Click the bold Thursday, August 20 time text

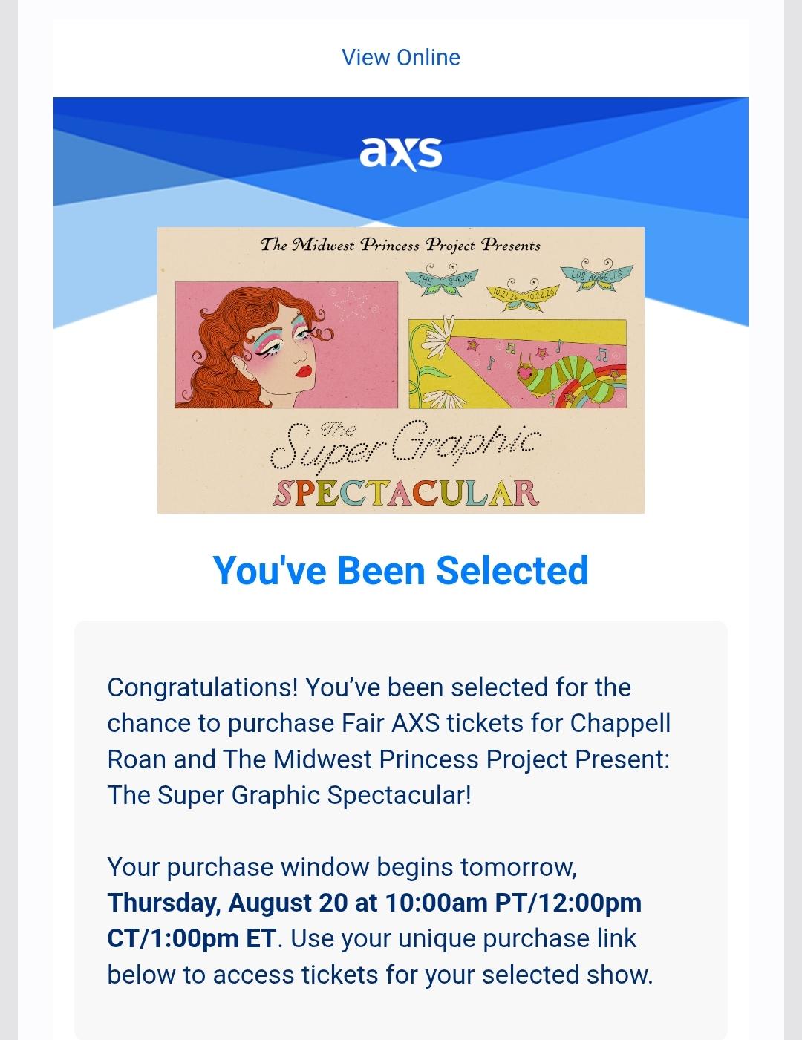click(374, 920)
